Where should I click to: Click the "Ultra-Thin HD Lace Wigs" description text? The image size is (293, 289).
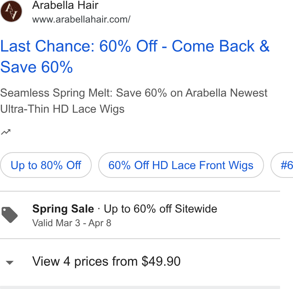(62, 109)
